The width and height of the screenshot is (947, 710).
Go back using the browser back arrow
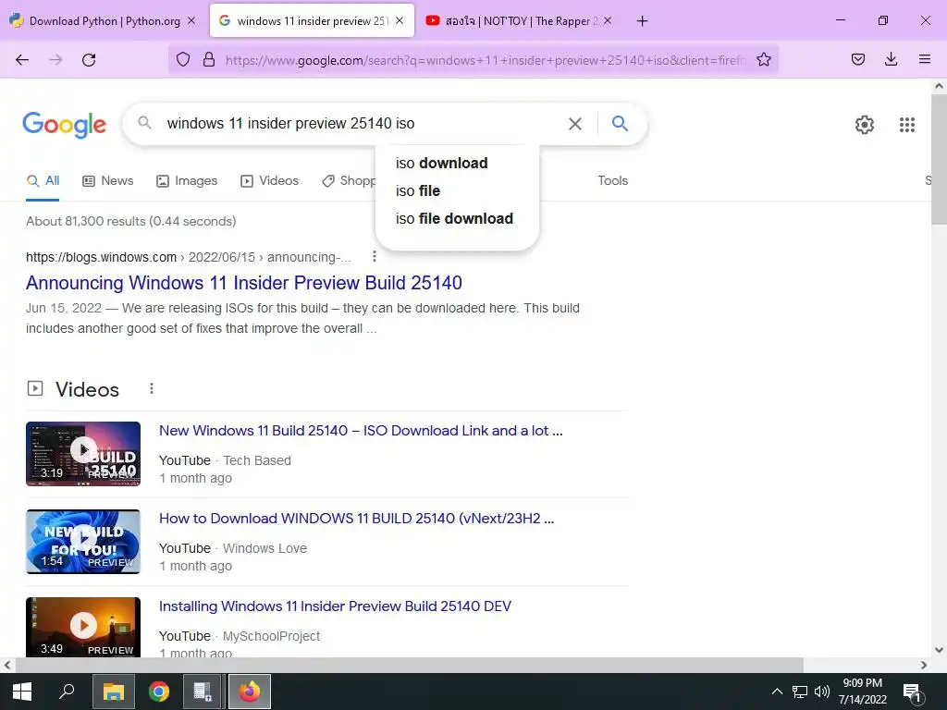coord(22,59)
